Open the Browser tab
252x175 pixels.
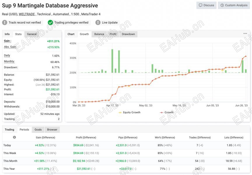pyautogui.click(x=52, y=129)
